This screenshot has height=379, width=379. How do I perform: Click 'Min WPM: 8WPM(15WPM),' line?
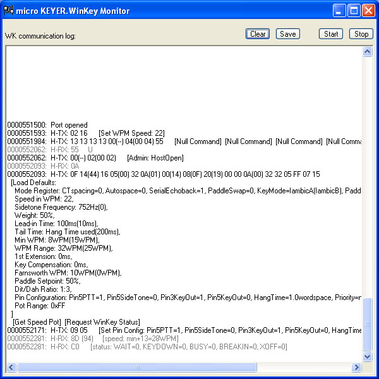57,240
